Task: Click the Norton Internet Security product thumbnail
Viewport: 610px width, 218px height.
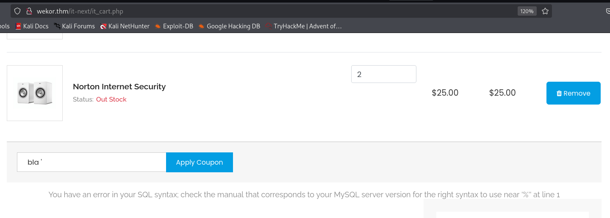Action: (35, 93)
